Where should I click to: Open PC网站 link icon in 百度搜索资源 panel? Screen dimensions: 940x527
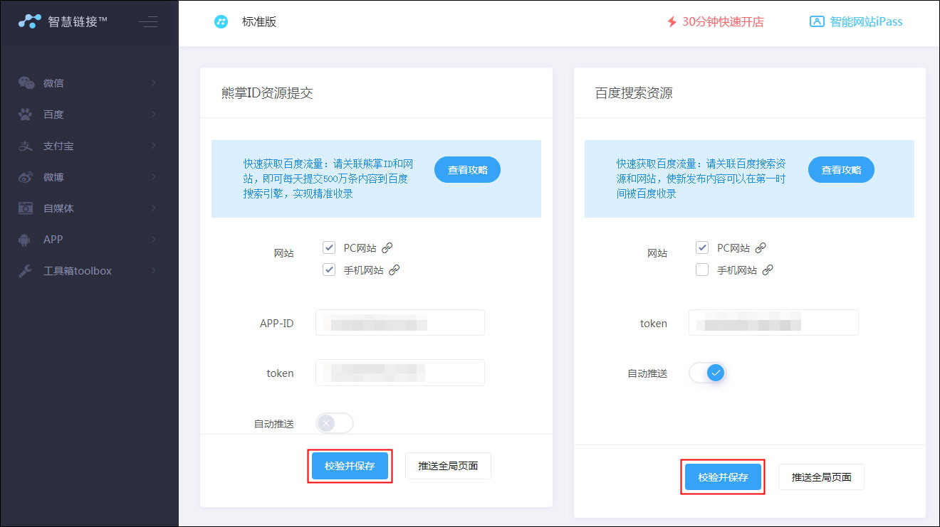click(x=761, y=247)
